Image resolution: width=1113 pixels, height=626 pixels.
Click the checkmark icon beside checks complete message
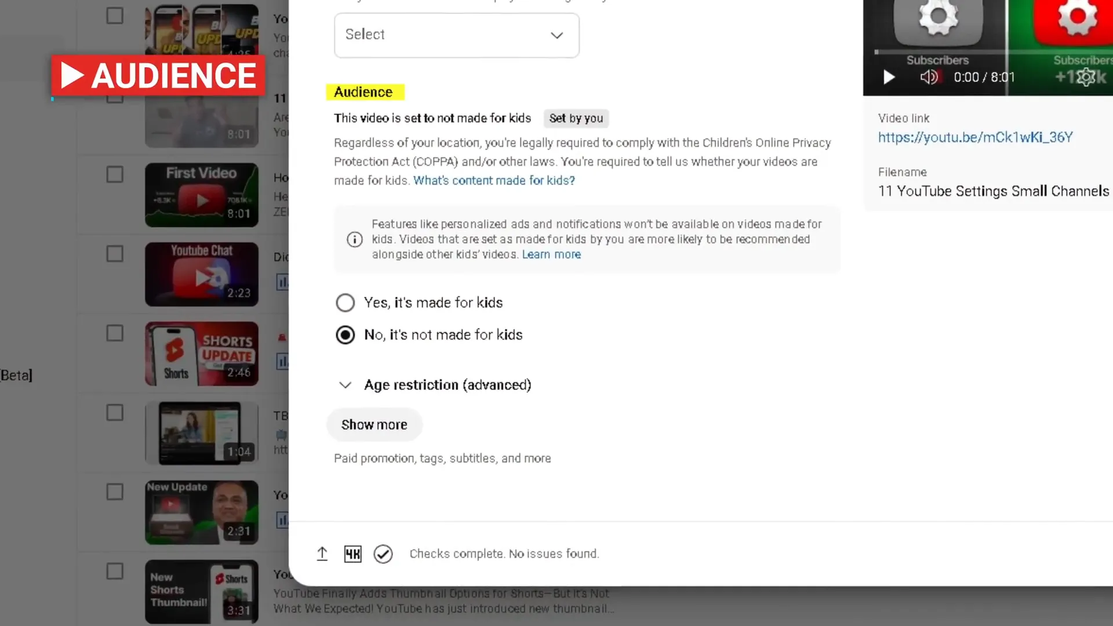pyautogui.click(x=383, y=554)
